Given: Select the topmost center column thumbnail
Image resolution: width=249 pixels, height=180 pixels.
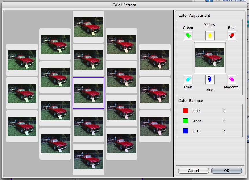Looking at the screenshot, I should (88, 27).
